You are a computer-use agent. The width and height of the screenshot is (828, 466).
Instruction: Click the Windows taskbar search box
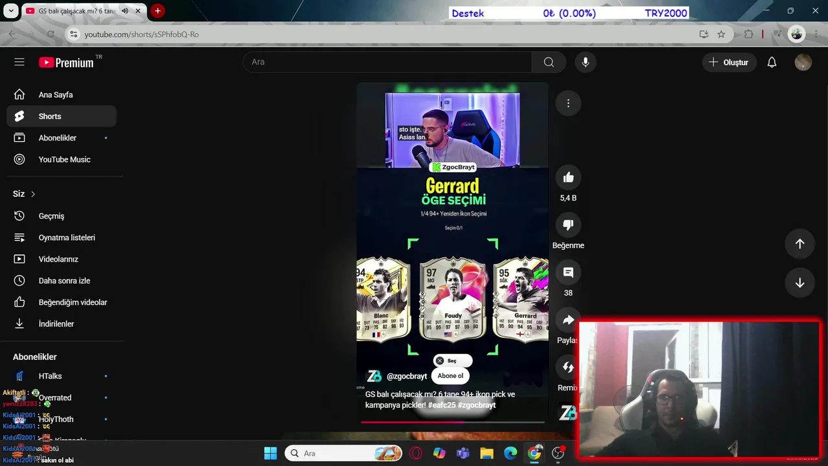343,453
